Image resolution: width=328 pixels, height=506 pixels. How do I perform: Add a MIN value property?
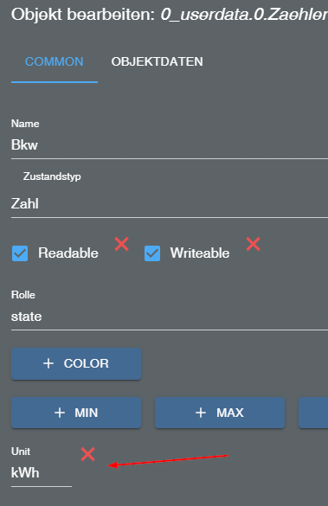coord(76,413)
